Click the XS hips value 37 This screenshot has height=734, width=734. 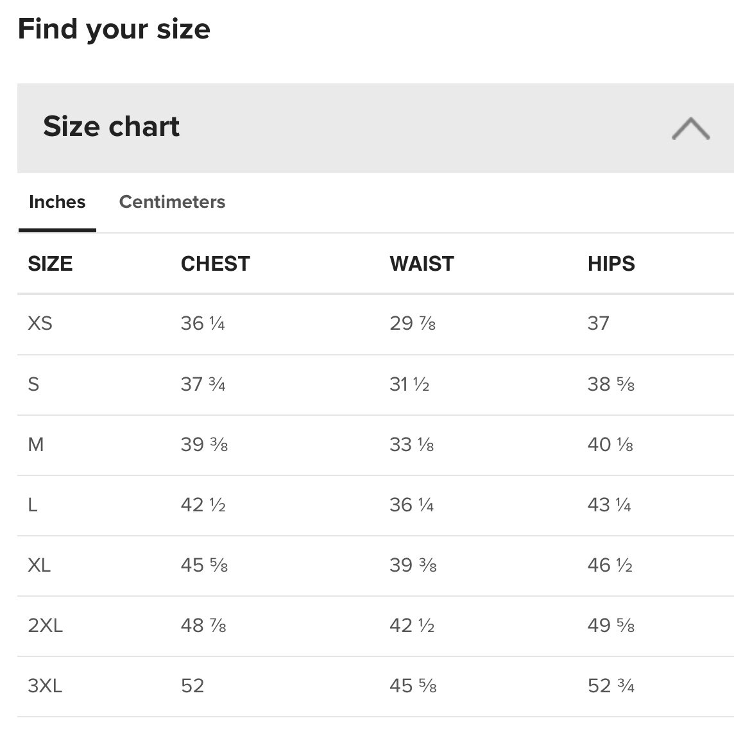[x=598, y=323]
